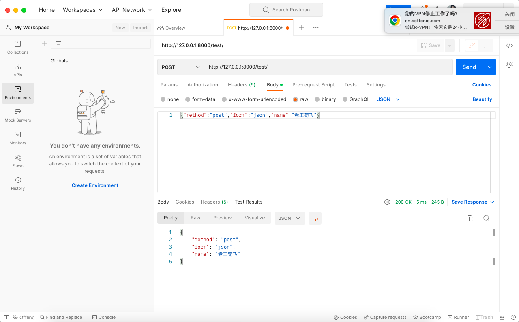Copy the response body to clipboard
The height and width of the screenshot is (322, 519).
click(x=470, y=218)
